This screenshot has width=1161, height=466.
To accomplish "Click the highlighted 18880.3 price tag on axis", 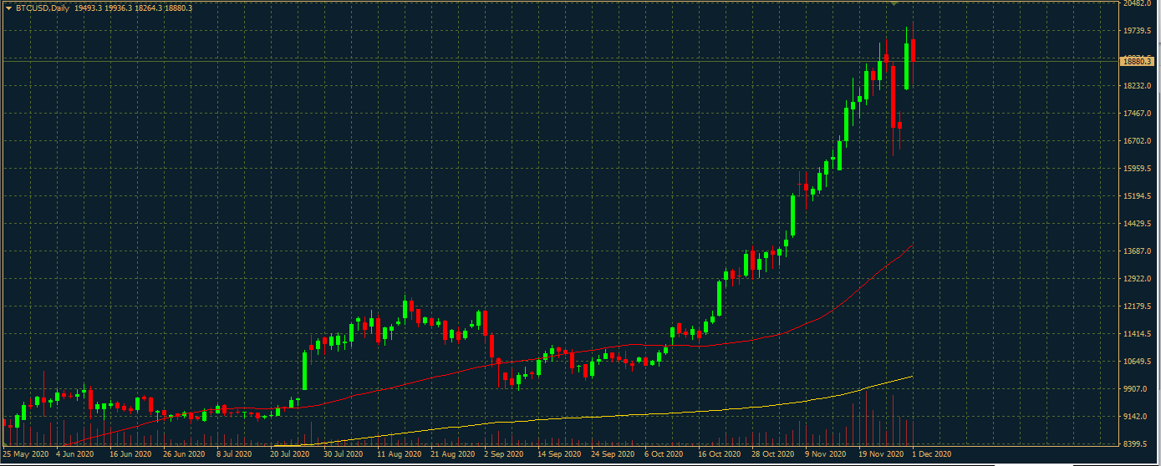I will pos(1136,61).
